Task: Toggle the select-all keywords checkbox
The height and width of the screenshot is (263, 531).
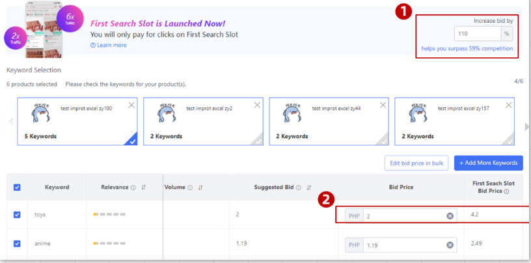Action: pos(17,187)
